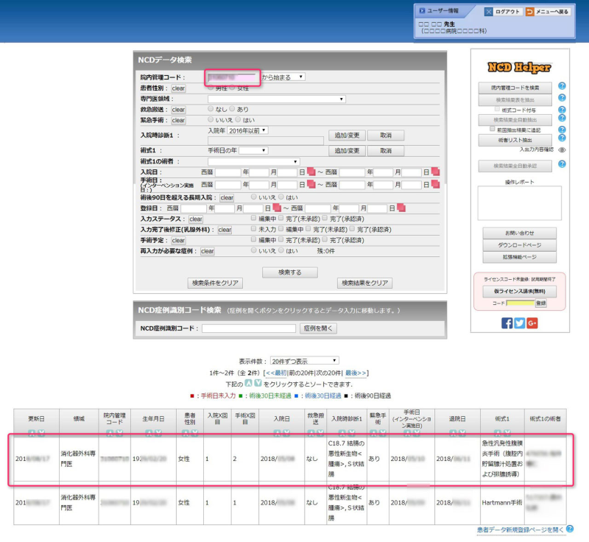The height and width of the screenshot is (542, 589).
Task: Open help for 院内管理コードを検索 button
Action: pos(562,86)
